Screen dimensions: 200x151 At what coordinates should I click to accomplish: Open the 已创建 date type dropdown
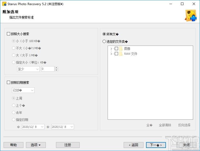click(23, 90)
